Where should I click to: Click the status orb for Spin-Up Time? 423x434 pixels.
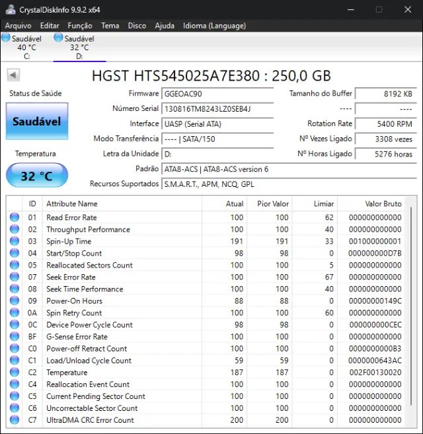tap(15, 241)
